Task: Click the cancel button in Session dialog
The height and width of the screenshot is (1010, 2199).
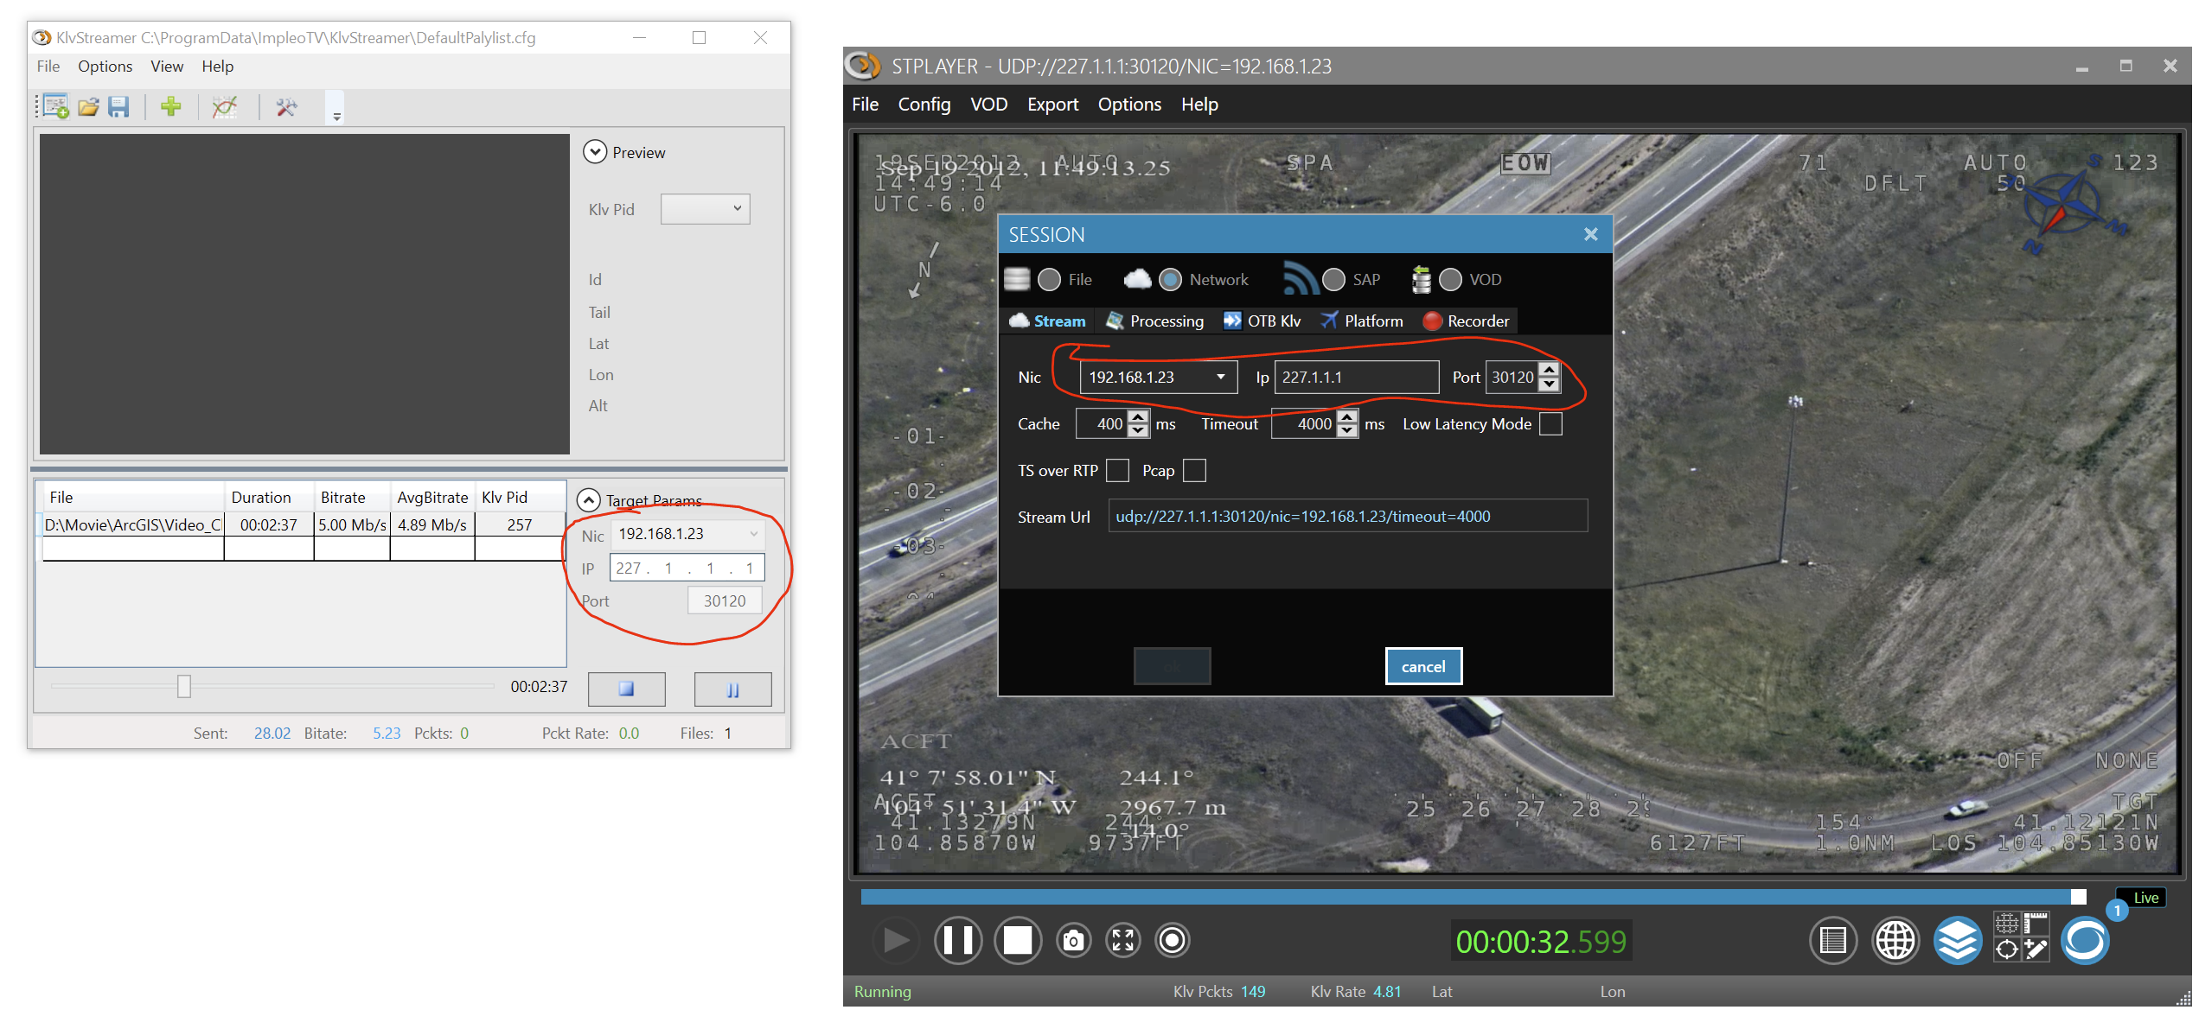Action: click(1422, 666)
